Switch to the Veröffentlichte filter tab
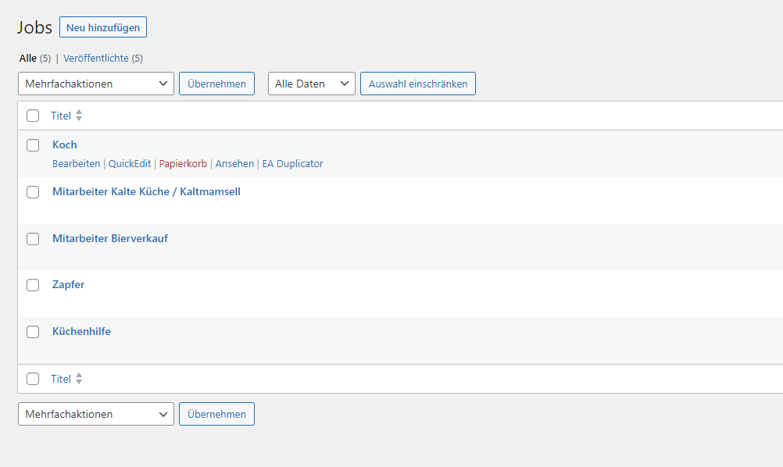The image size is (783, 467). click(96, 59)
